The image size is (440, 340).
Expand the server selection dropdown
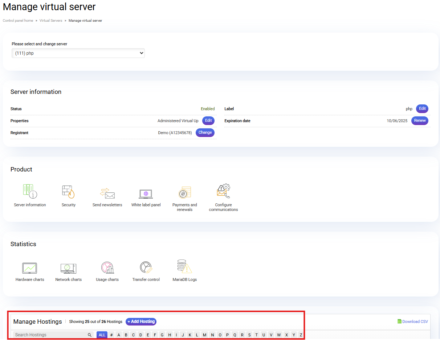click(78, 53)
